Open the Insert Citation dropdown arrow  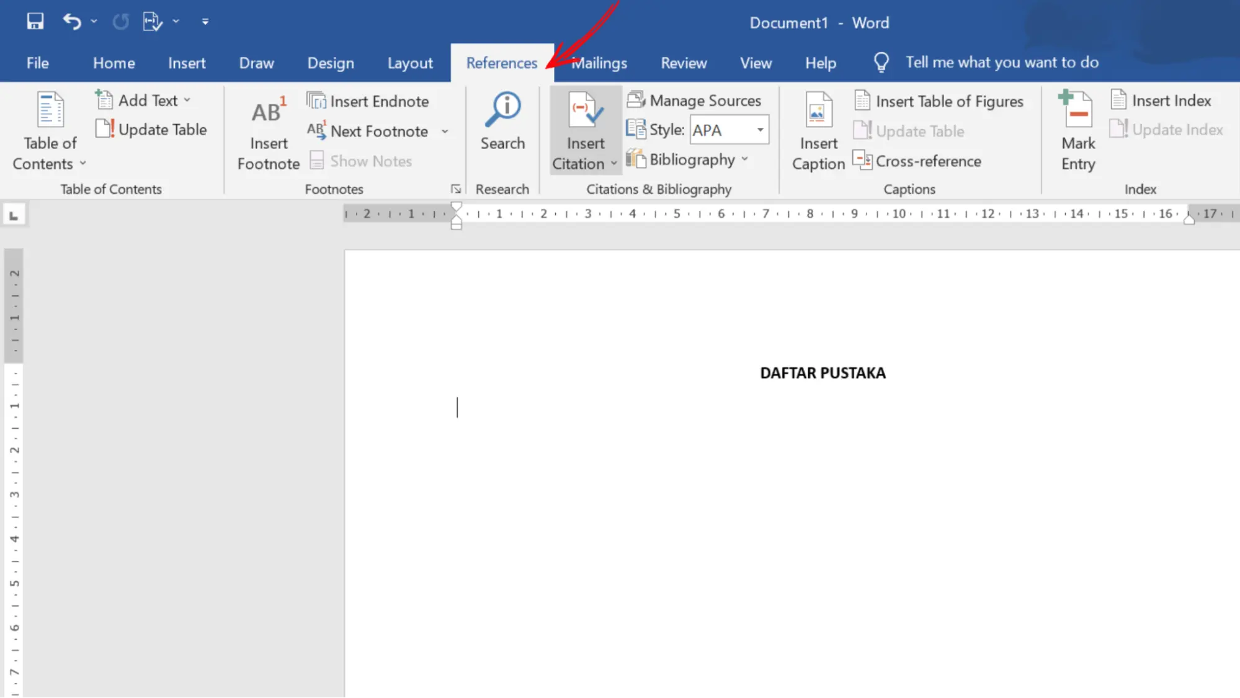click(613, 164)
